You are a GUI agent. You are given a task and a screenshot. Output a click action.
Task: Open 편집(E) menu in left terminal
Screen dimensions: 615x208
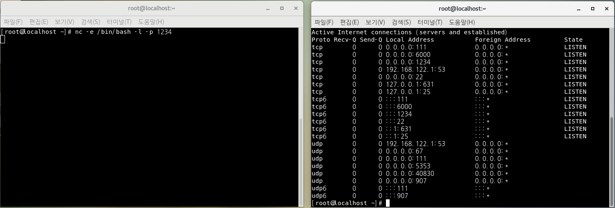pos(39,21)
